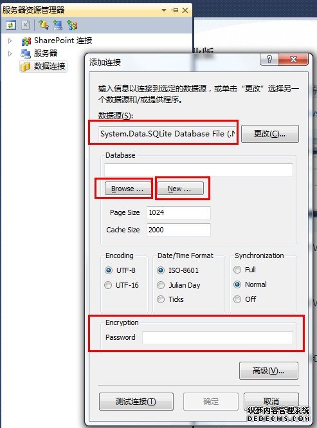This screenshot has width=317, height=428.
Task: Open the help question mark button
Action: (269, 59)
